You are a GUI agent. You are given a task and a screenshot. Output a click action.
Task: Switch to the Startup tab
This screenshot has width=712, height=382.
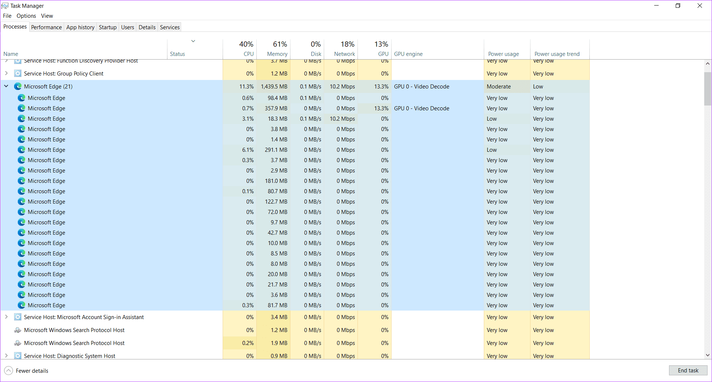tap(108, 27)
